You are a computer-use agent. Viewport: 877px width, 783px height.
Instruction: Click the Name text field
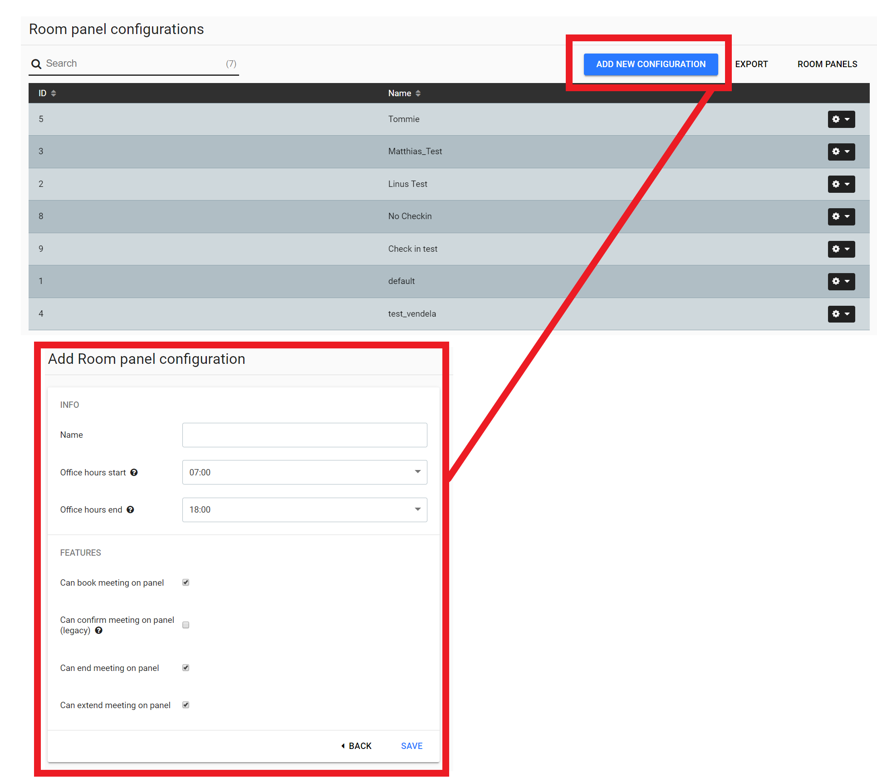click(x=304, y=435)
